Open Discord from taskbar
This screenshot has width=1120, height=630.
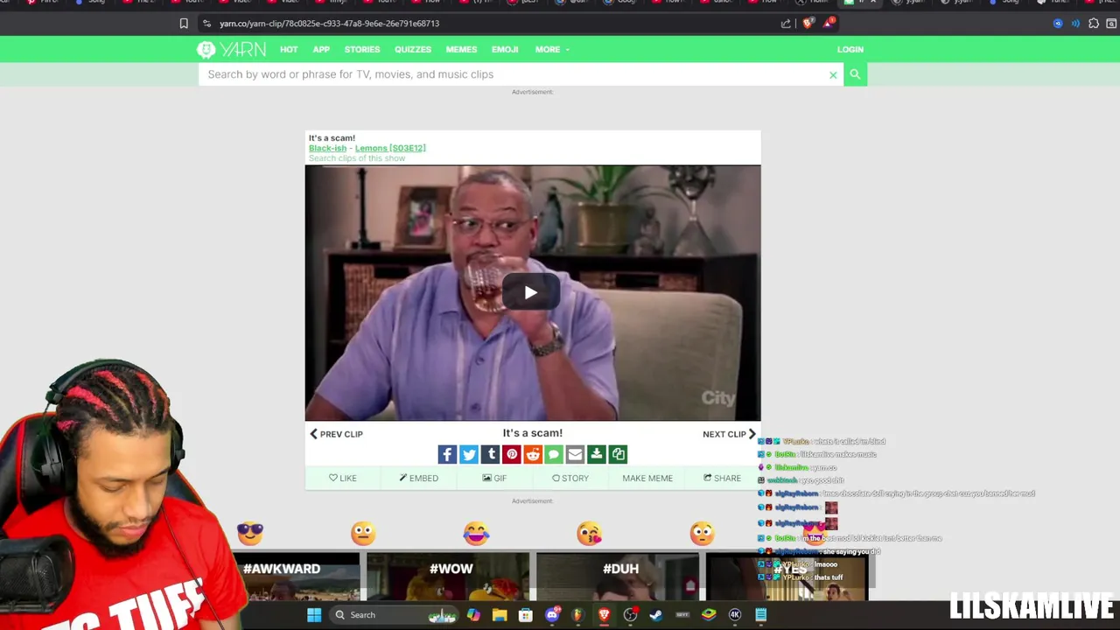click(552, 615)
